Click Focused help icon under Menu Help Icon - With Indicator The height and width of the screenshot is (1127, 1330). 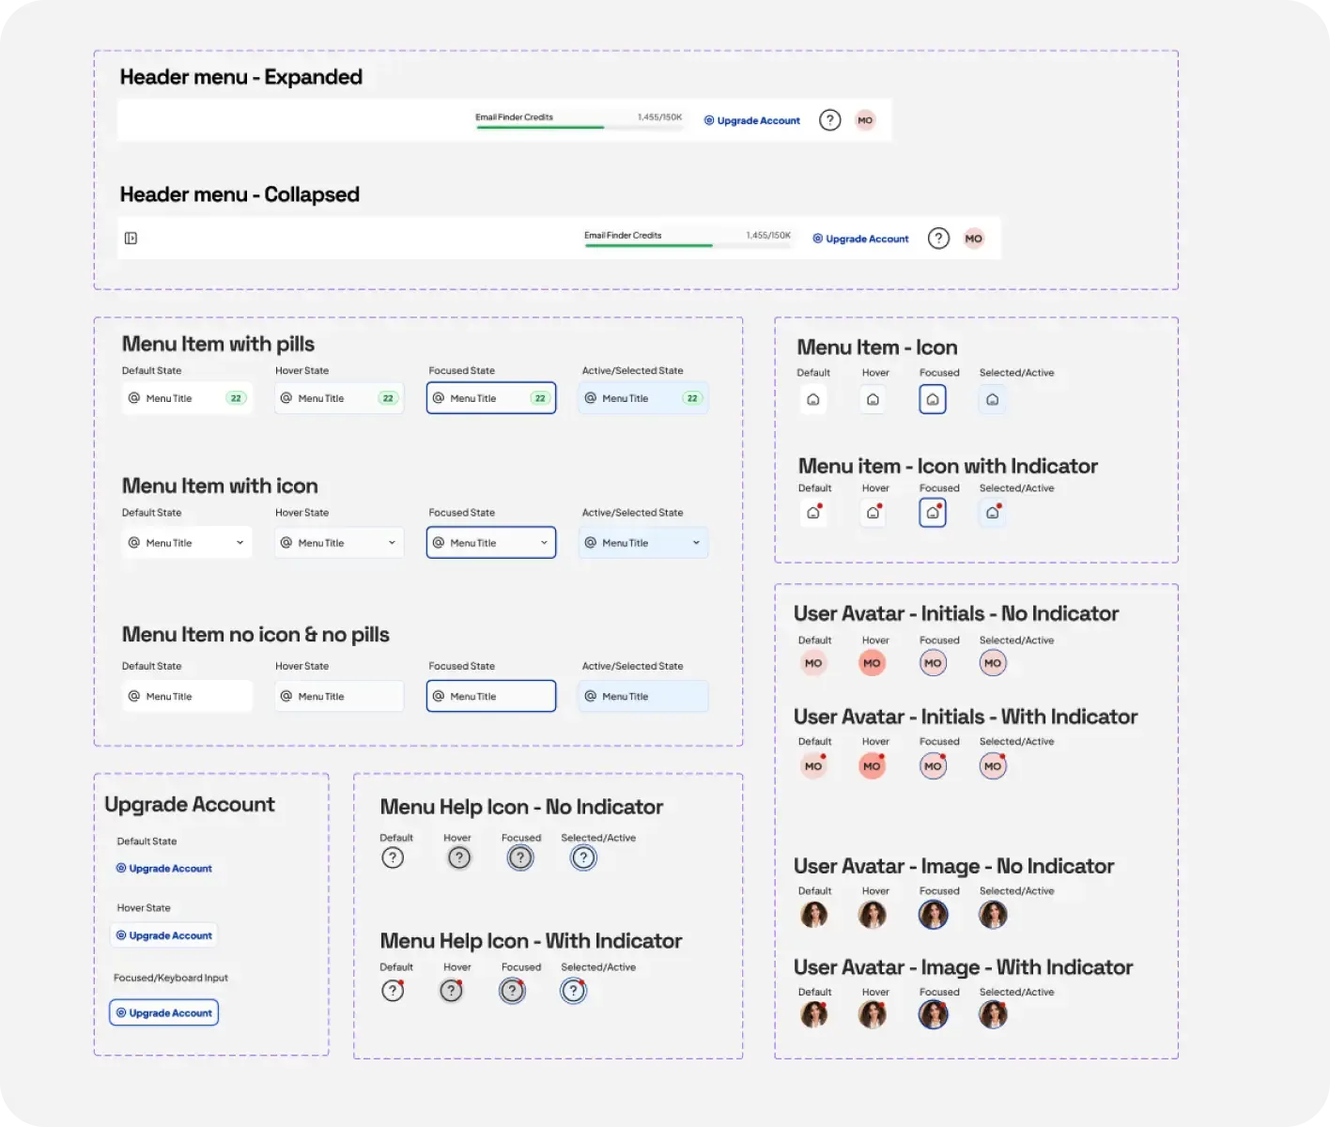point(512,991)
